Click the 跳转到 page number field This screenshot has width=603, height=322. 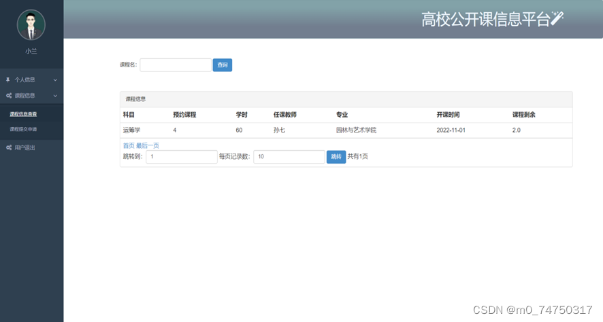tap(182, 157)
